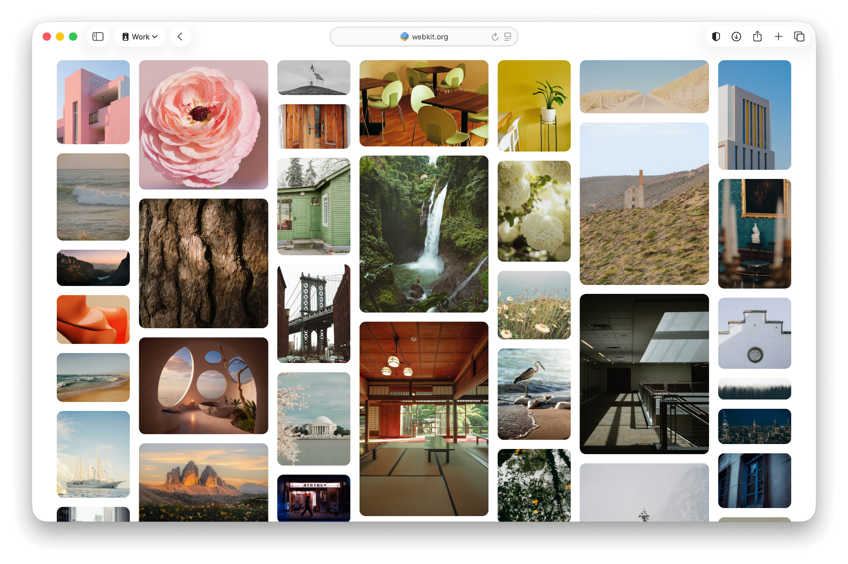Share the current page

tap(757, 36)
